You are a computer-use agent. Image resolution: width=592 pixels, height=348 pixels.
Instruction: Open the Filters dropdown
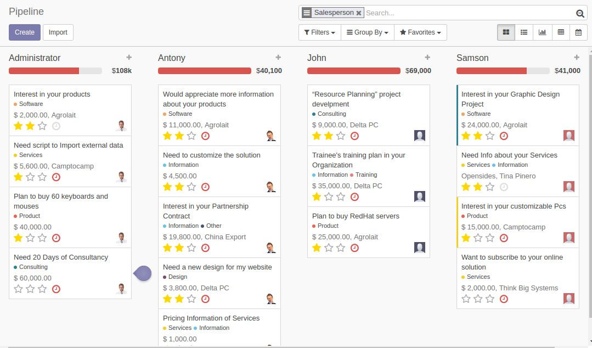click(x=319, y=32)
